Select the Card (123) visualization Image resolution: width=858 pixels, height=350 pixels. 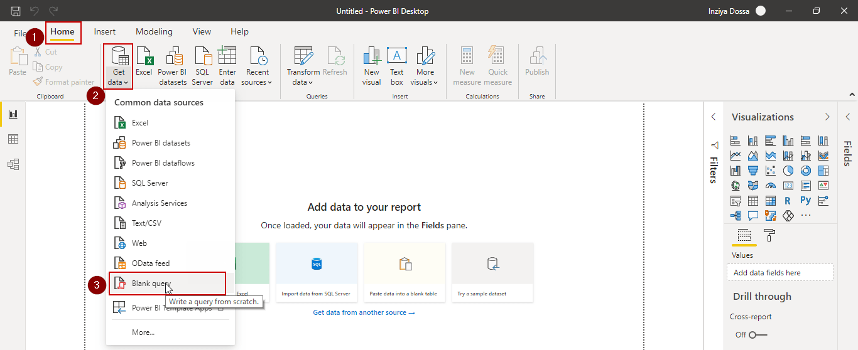click(x=788, y=186)
